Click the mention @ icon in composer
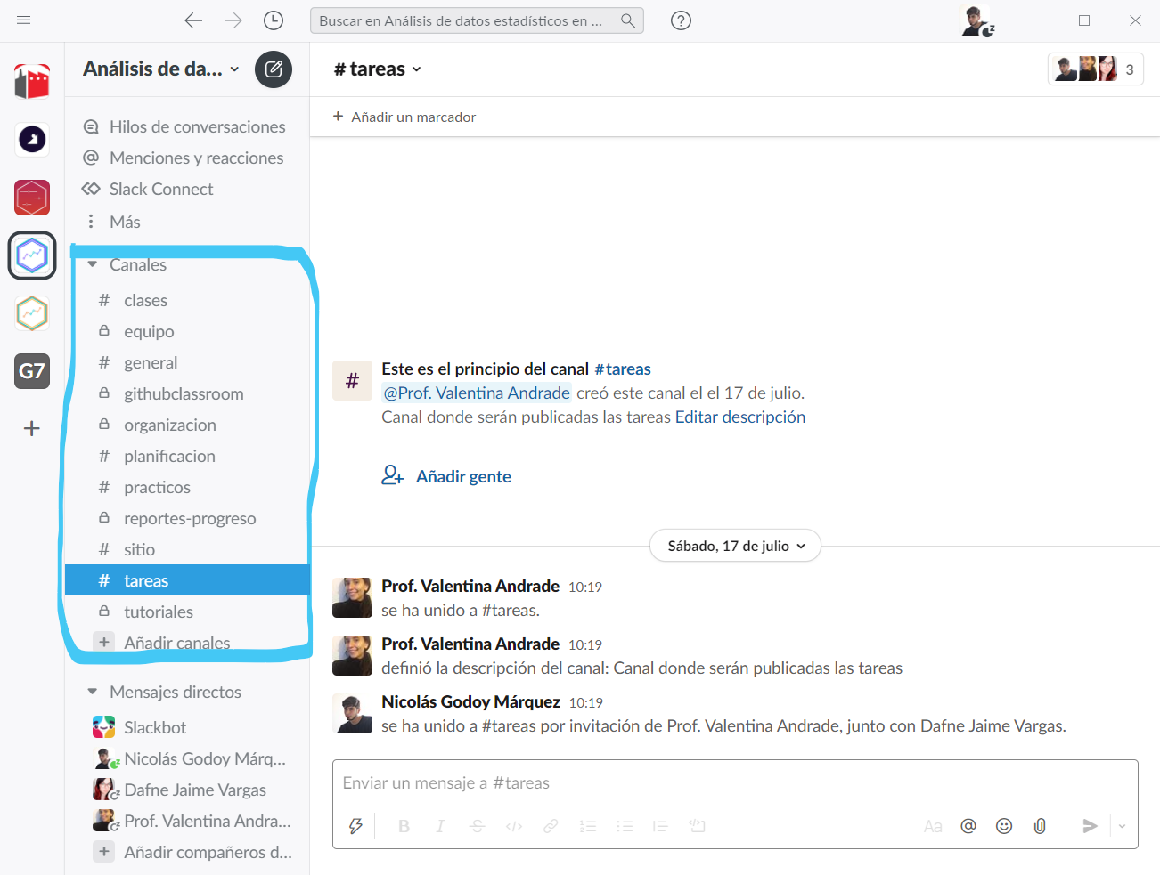The width and height of the screenshot is (1160, 875). [x=968, y=826]
